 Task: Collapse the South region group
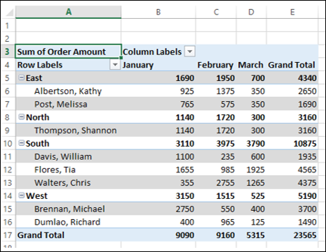pyautogui.click(x=22, y=143)
